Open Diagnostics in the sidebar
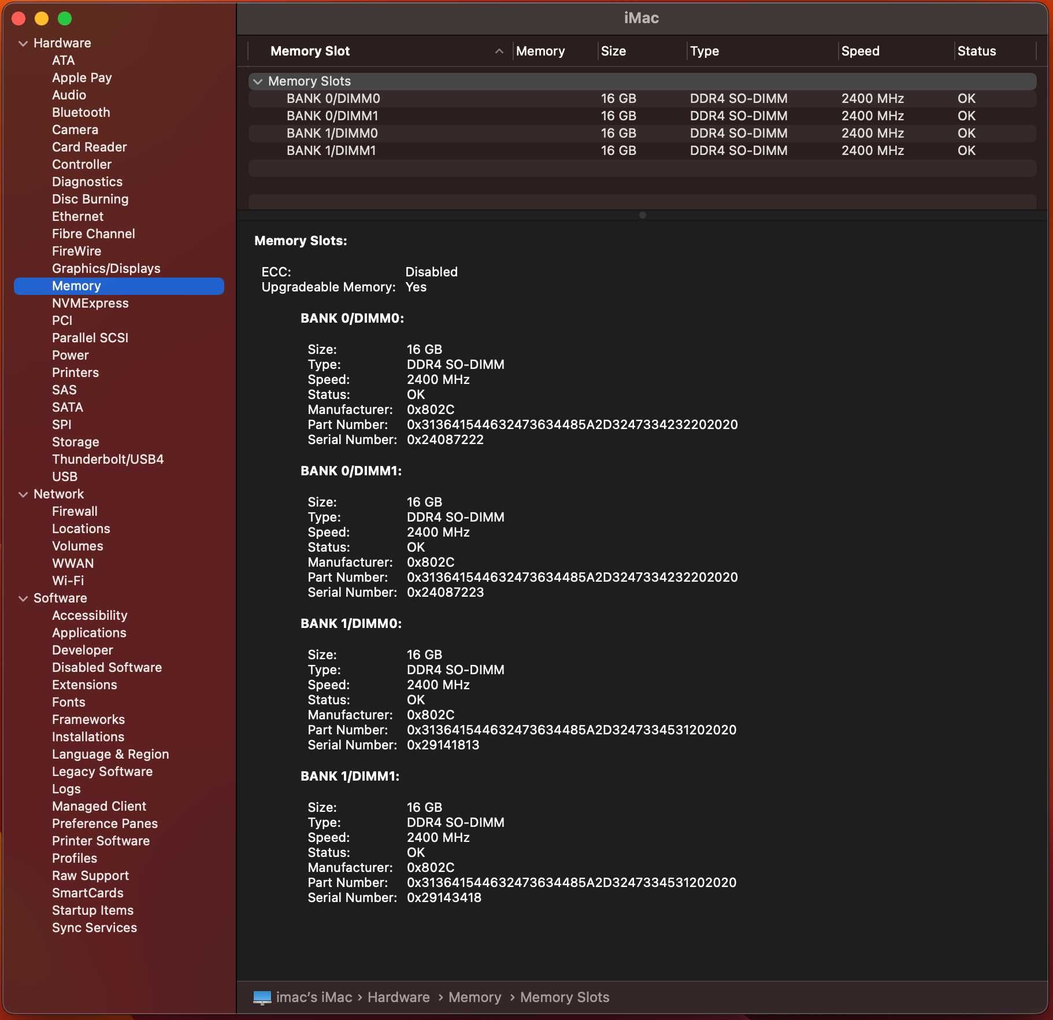Image resolution: width=1053 pixels, height=1020 pixels. [87, 182]
